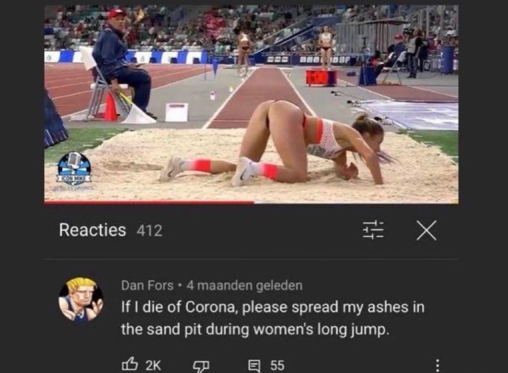The width and height of the screenshot is (508, 373).
Task: Click the 412 comments count
Action: (x=149, y=231)
